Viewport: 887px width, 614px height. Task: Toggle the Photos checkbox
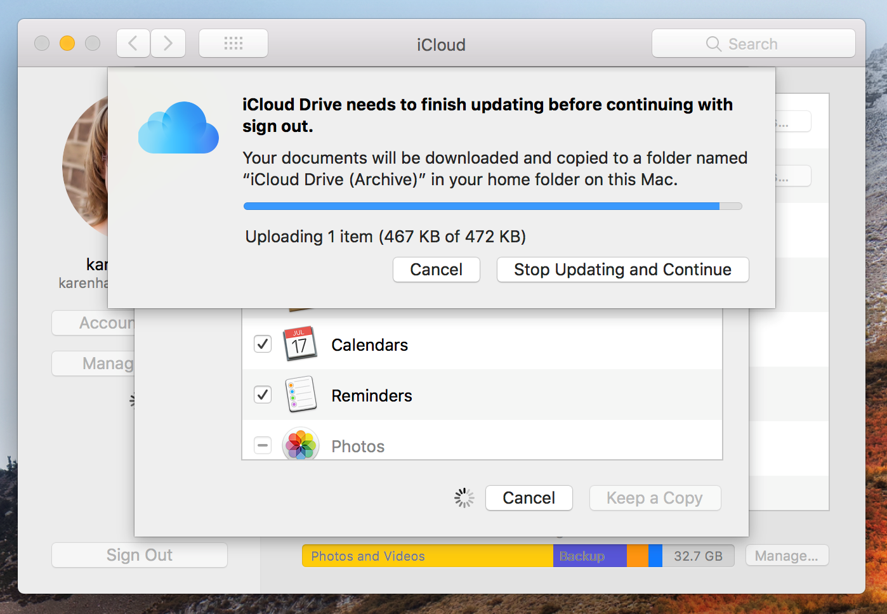[262, 445]
